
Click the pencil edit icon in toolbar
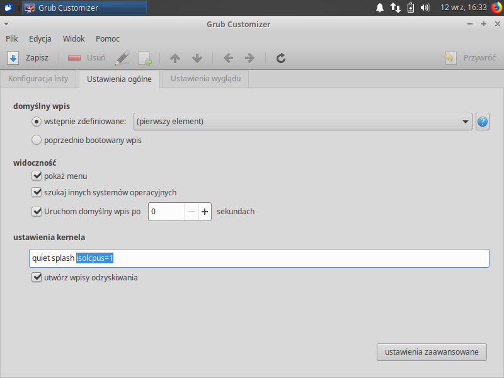tap(122, 58)
